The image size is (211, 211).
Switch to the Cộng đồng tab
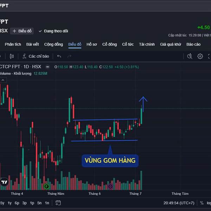53,44
